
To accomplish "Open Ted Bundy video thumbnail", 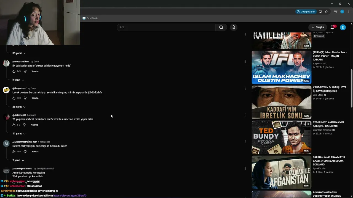I will tap(281, 137).
